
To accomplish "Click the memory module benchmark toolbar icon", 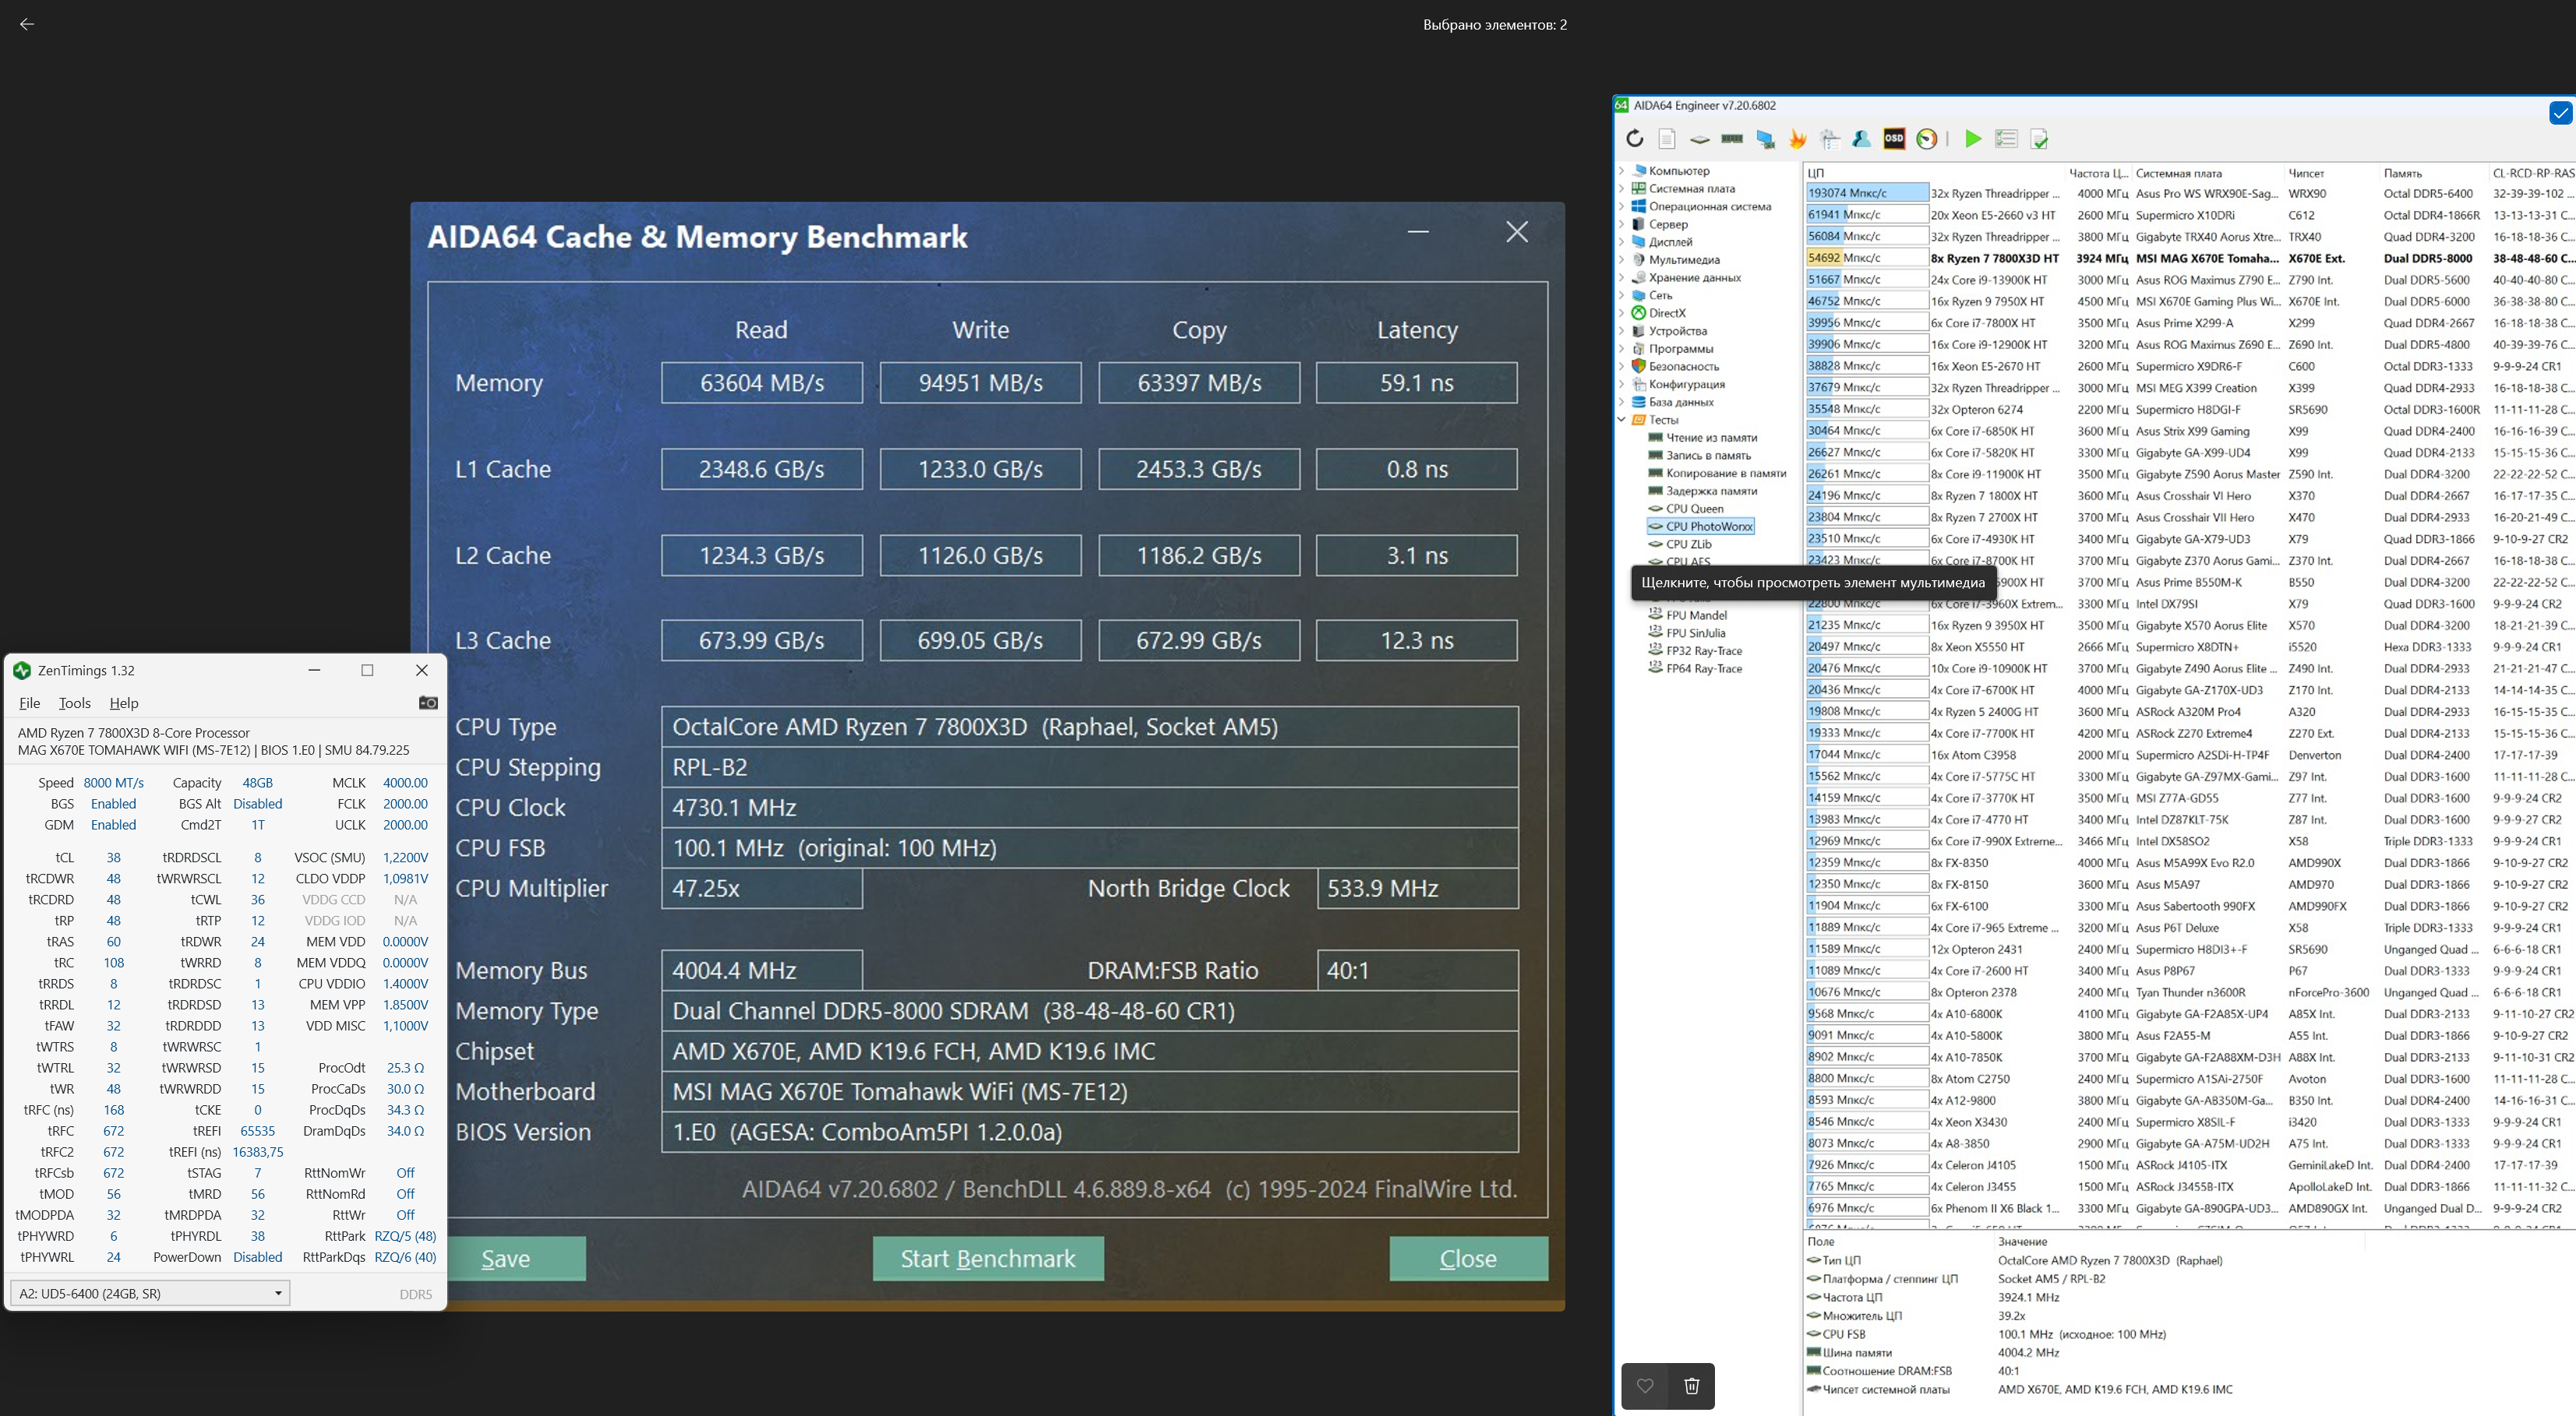I will pyautogui.click(x=1732, y=139).
